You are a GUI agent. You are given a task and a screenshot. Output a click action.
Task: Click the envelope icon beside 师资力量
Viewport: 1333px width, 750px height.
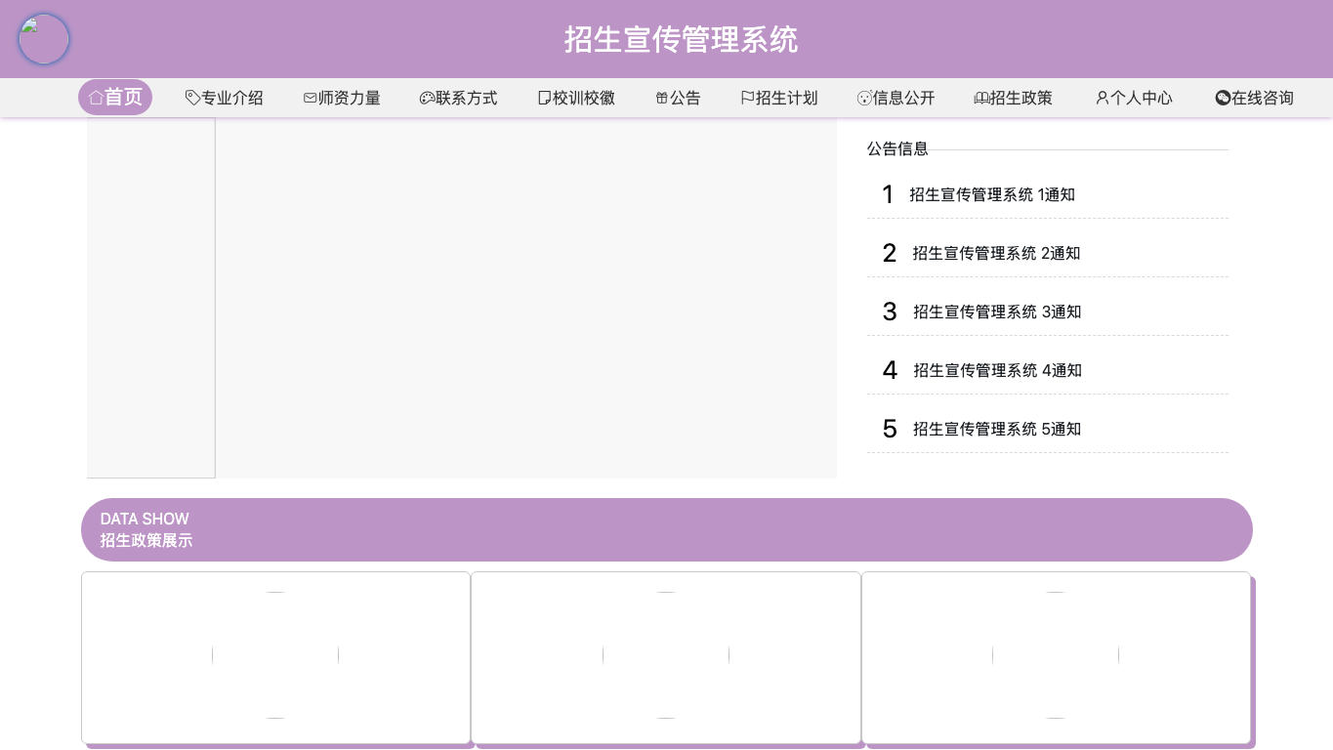[311, 98]
